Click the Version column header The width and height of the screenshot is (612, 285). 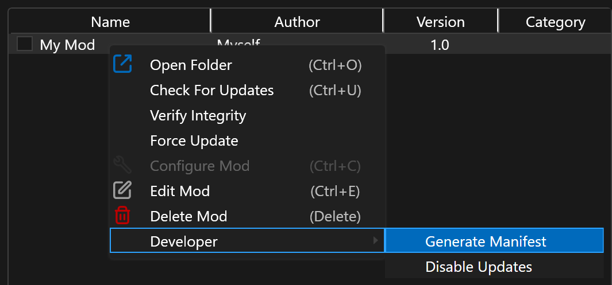point(440,22)
